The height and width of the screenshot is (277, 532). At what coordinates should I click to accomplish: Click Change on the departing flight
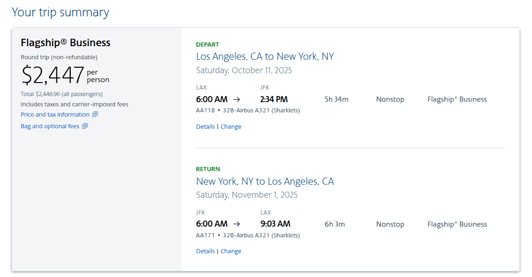coord(231,126)
